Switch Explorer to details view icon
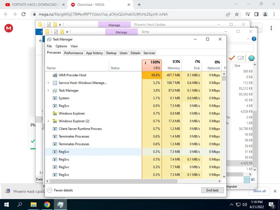Image resolution: width=280 pixels, height=210 pixels. [247, 180]
